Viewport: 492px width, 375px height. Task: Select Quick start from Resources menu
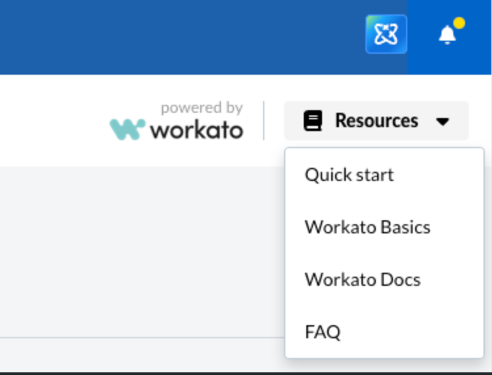click(349, 175)
